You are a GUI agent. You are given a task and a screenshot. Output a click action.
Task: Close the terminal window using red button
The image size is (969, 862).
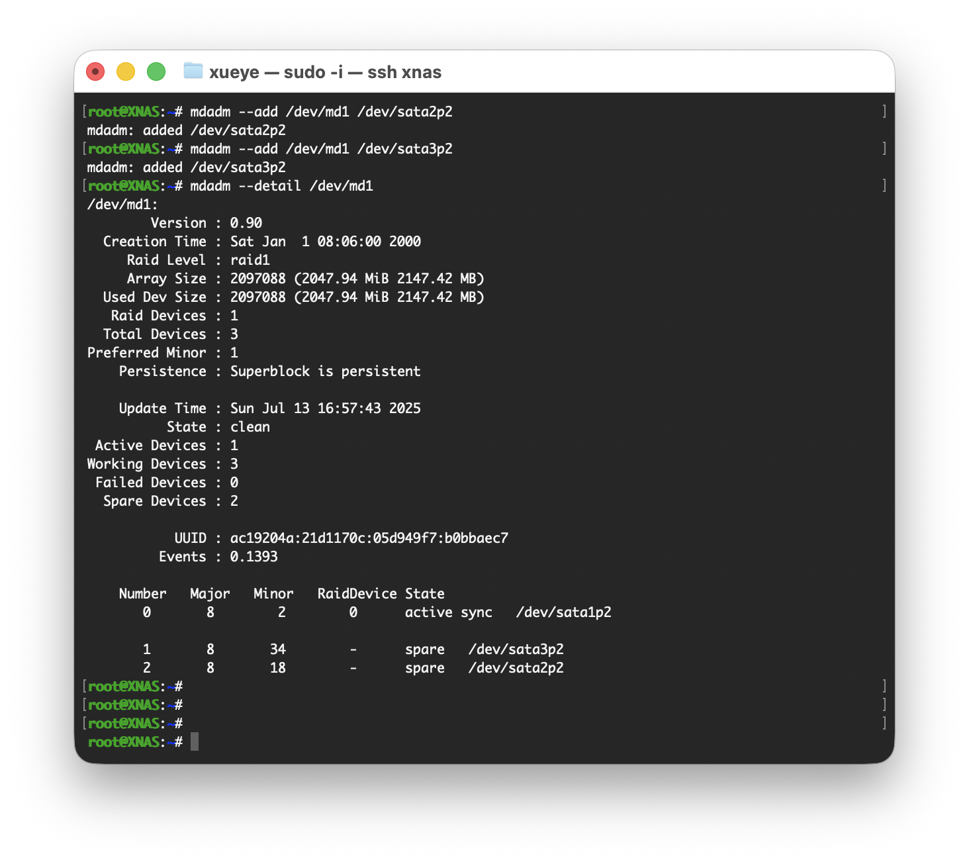click(95, 72)
